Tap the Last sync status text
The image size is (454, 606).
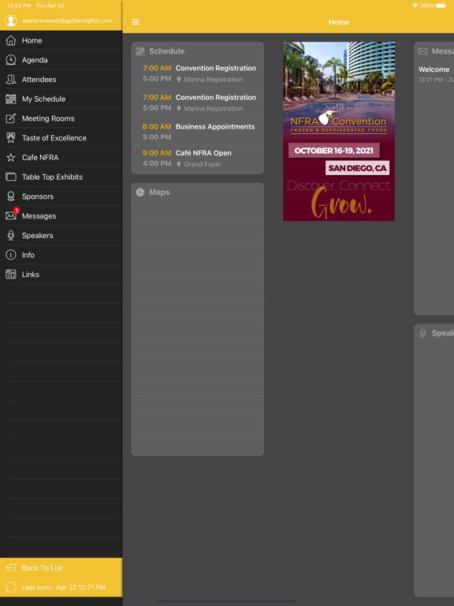[x=64, y=587]
